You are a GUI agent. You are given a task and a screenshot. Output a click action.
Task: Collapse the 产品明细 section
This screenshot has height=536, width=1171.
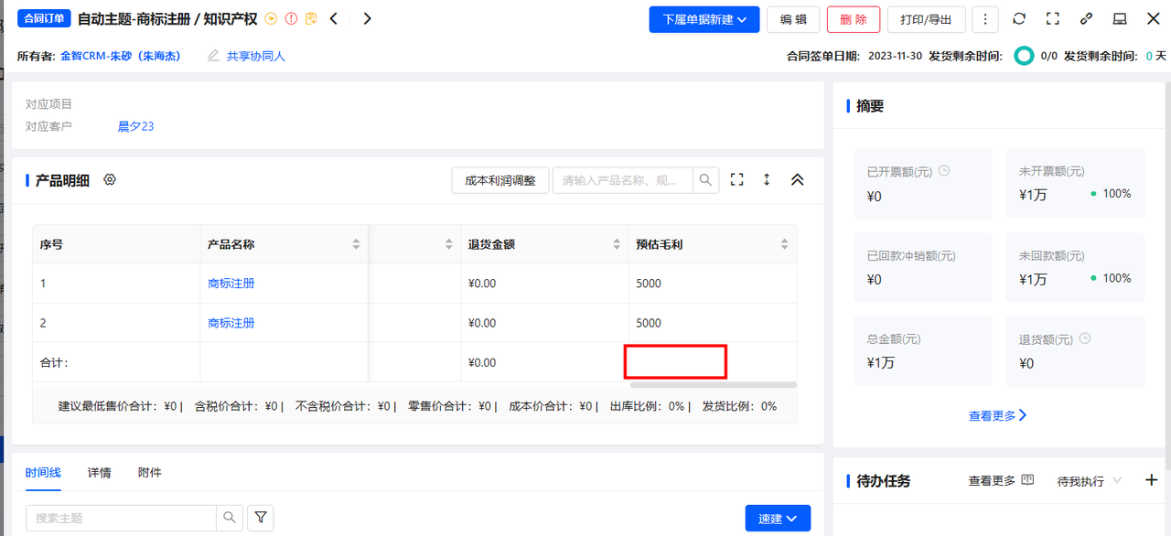(797, 180)
